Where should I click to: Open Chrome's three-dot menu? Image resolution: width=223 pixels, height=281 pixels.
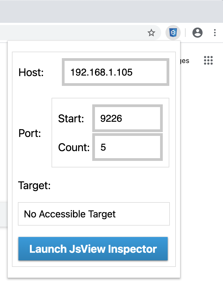click(x=215, y=33)
